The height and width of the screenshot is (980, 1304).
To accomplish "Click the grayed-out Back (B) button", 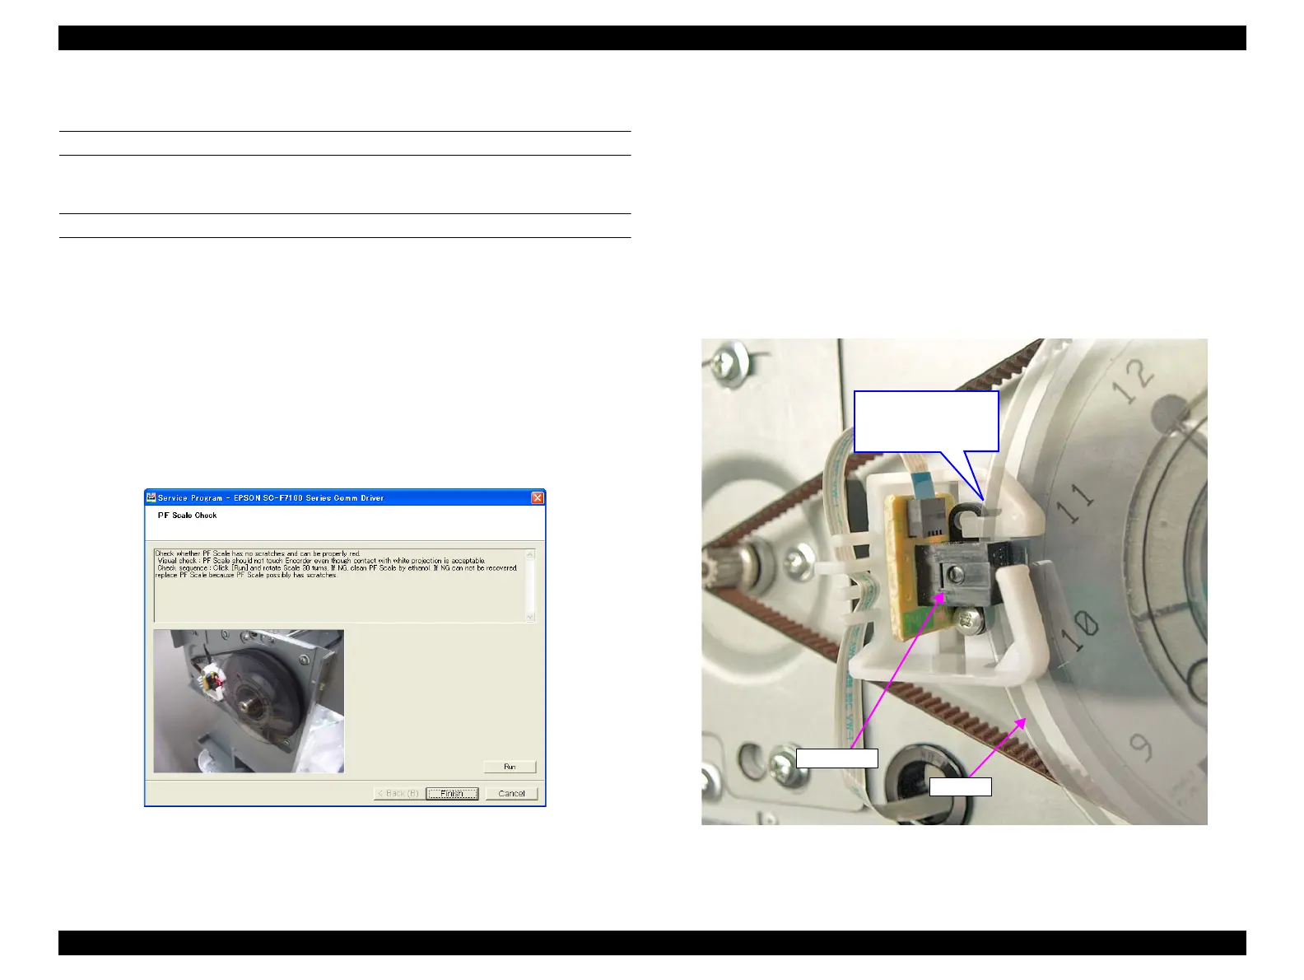I will pos(398,793).
